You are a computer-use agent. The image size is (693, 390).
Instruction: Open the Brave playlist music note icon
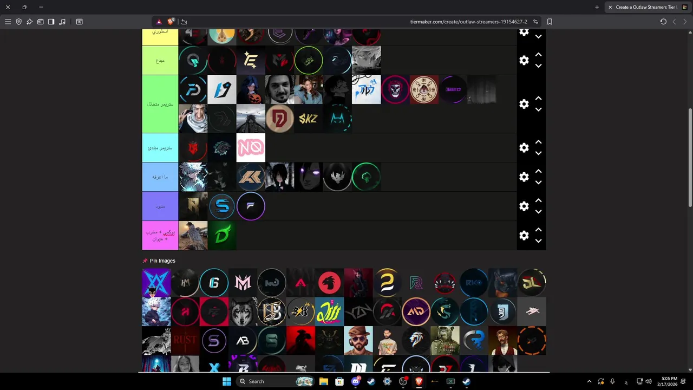click(62, 22)
